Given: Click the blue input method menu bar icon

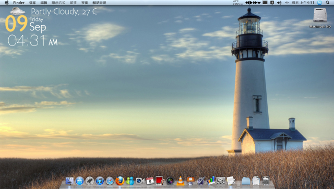Looking at the screenshot, I should pyautogui.click(x=319, y=3).
